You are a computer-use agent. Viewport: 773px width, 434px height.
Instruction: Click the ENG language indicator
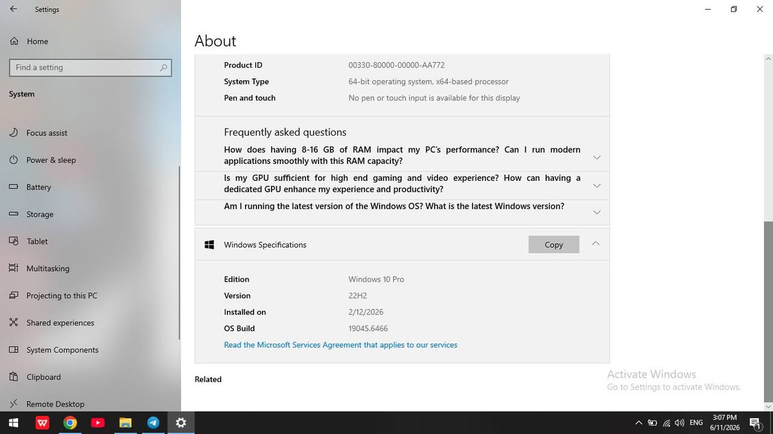coord(696,423)
